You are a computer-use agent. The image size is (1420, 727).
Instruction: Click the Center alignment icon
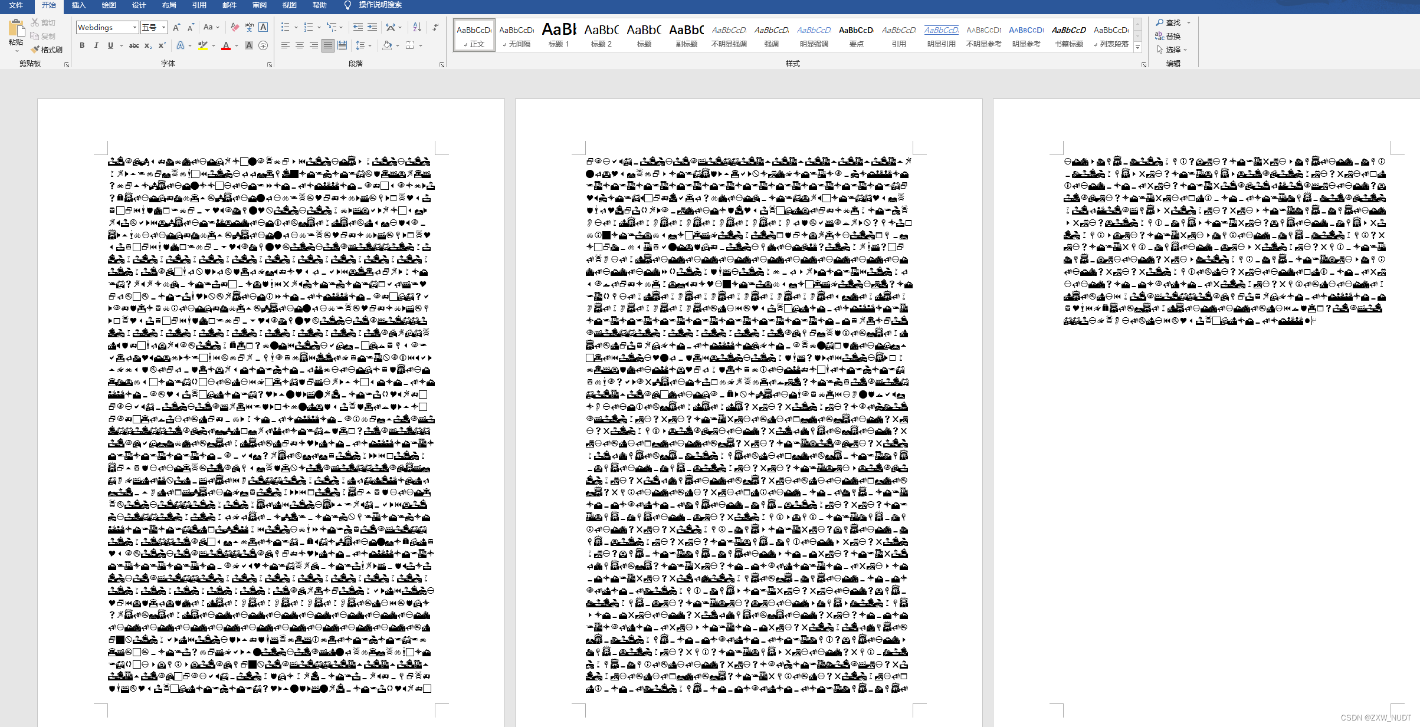click(300, 45)
